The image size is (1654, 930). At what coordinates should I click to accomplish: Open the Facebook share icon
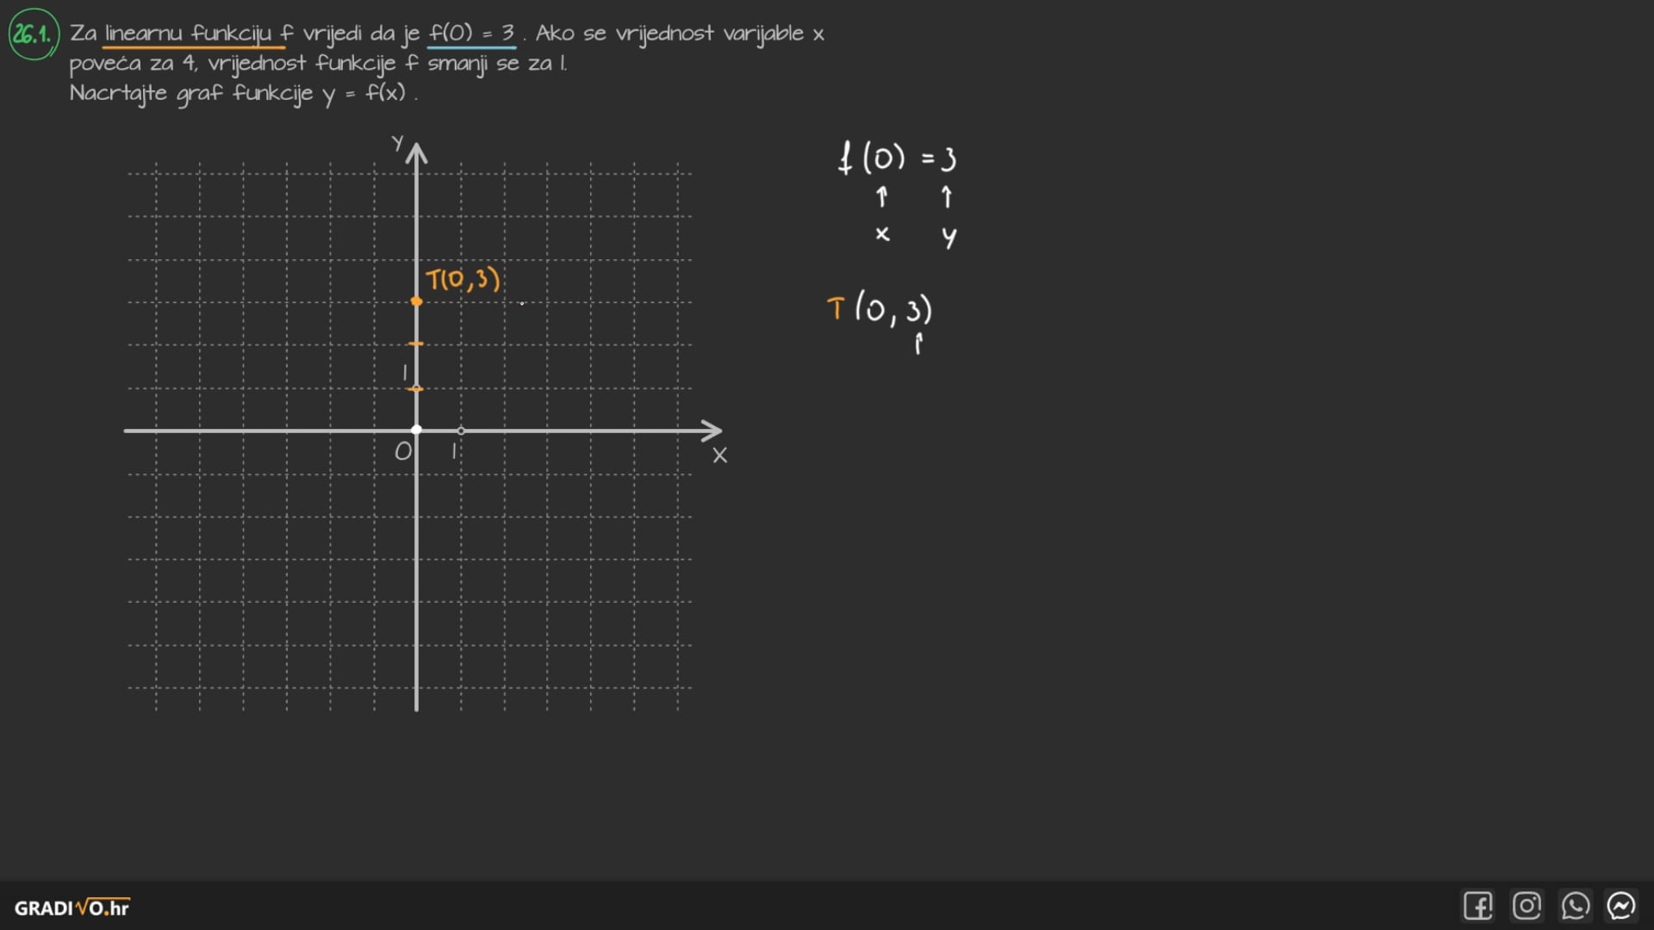point(1477,906)
